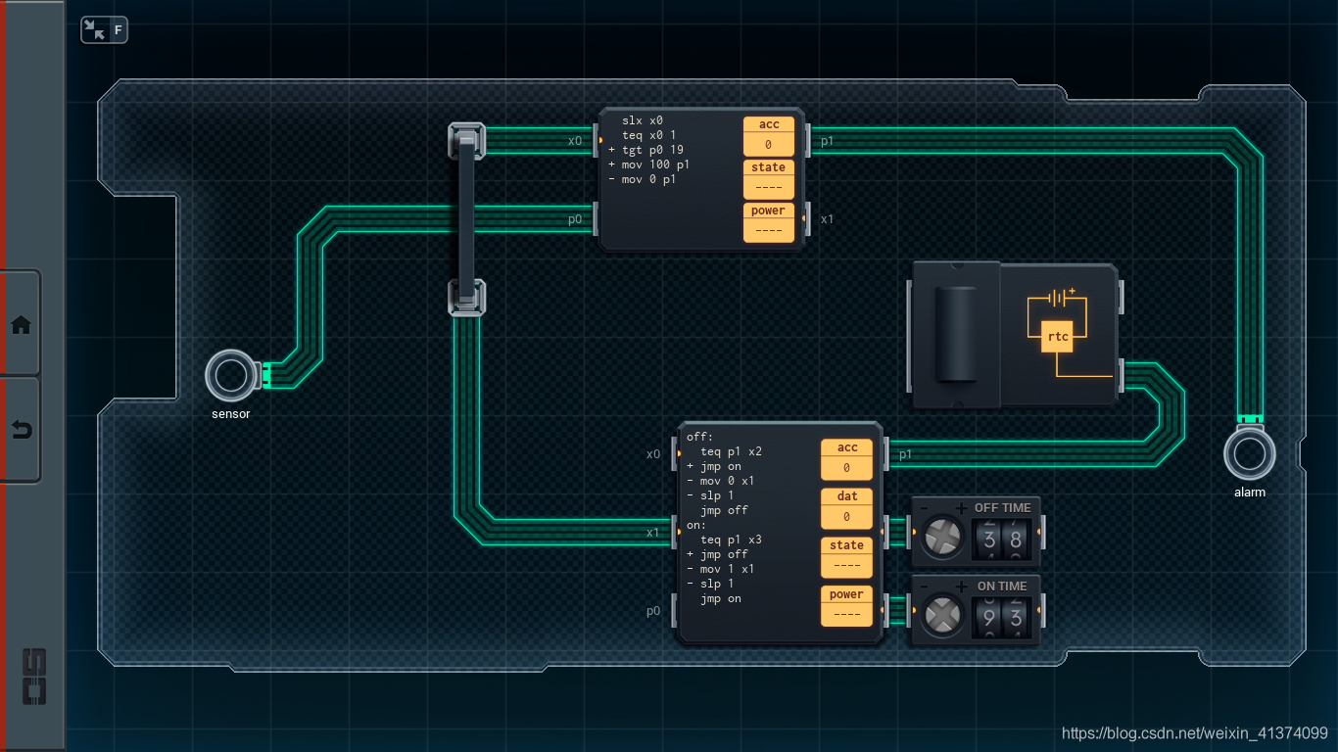Click the 'teq x0 1' code line
Screen dimensions: 1338x752
pyautogui.click(x=648, y=136)
